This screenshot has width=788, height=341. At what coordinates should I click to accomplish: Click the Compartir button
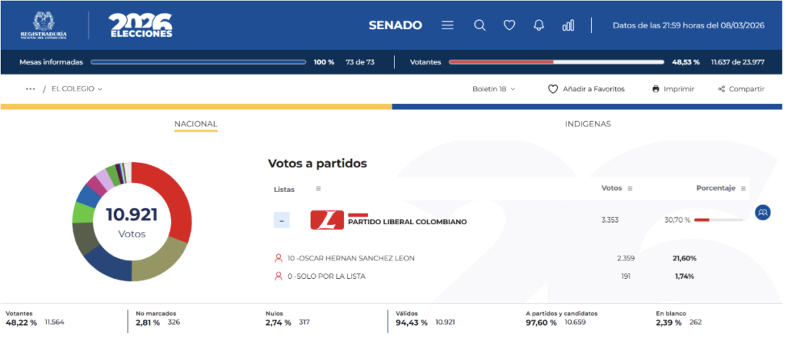click(x=740, y=89)
